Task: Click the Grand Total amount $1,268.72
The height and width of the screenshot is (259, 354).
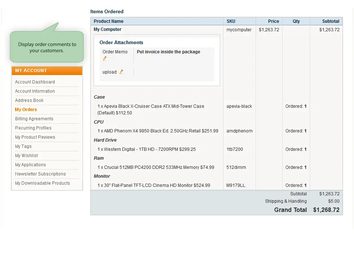Action: [326, 210]
